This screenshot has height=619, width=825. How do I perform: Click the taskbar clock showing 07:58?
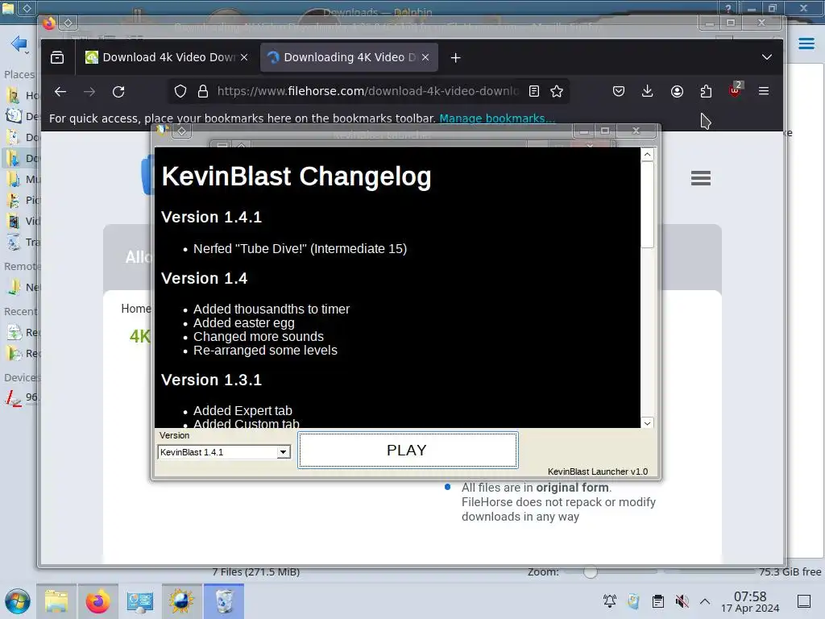point(750,601)
